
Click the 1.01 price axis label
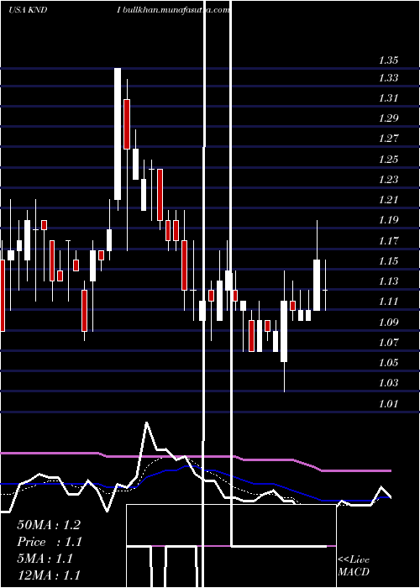(388, 404)
